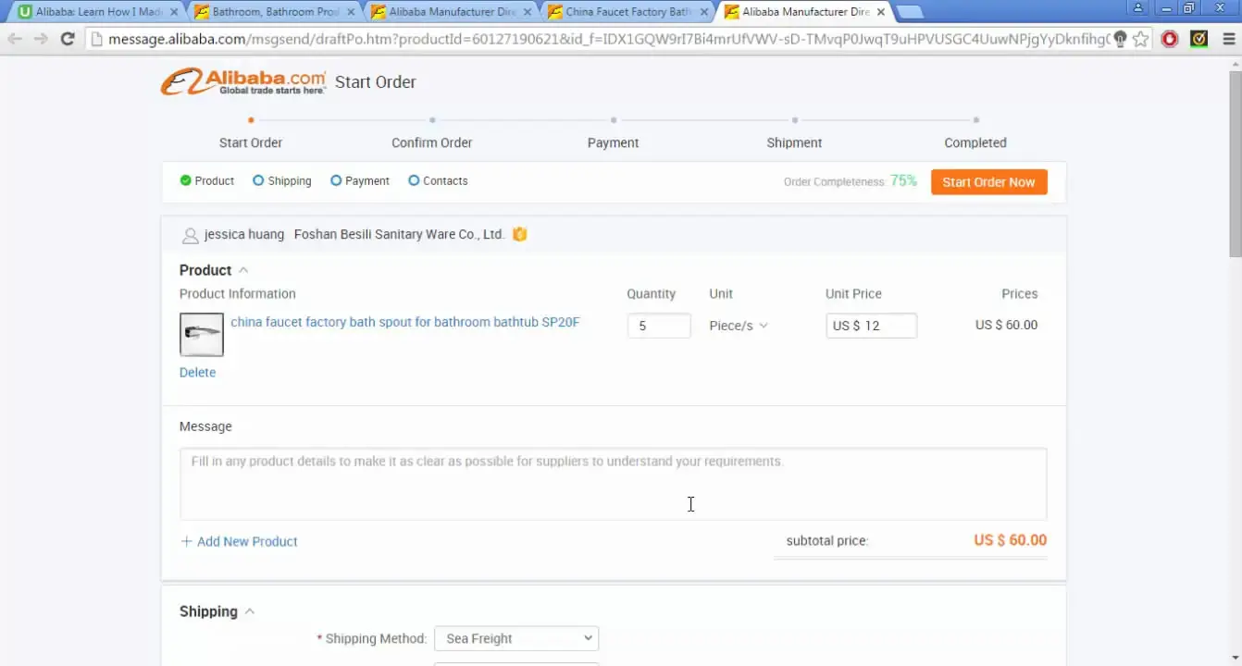
Task: Collapse the Product section chevron
Action: (243, 270)
